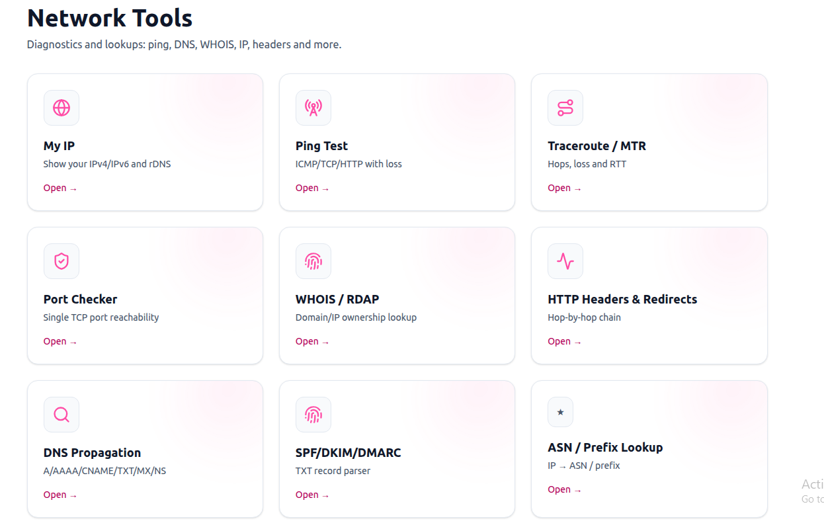The width and height of the screenshot is (824, 531).
Task: Open the My IP tool
Action: 60,187
